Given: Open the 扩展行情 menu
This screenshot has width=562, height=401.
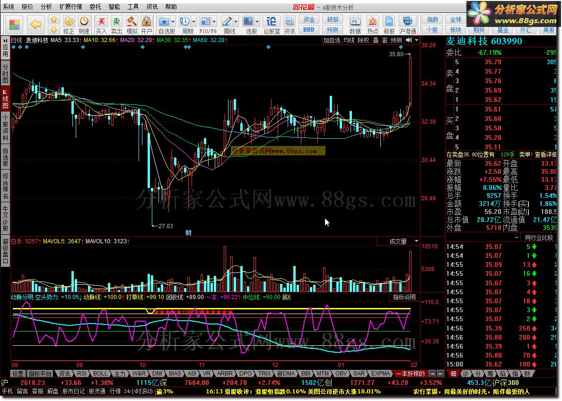Looking at the screenshot, I should (70, 7).
